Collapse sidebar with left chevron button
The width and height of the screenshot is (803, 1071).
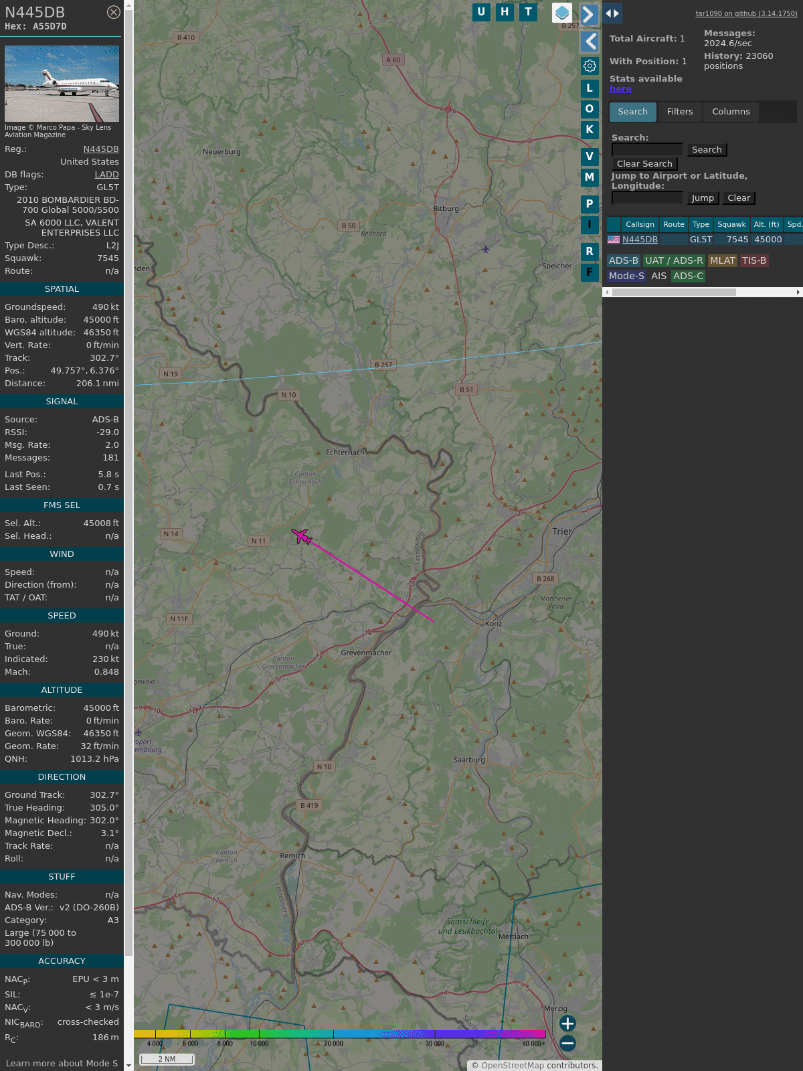590,42
